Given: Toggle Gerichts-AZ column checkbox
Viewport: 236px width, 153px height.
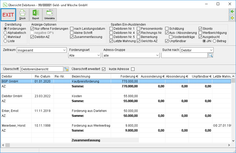Looking at the screenshot, I should point(139,41).
